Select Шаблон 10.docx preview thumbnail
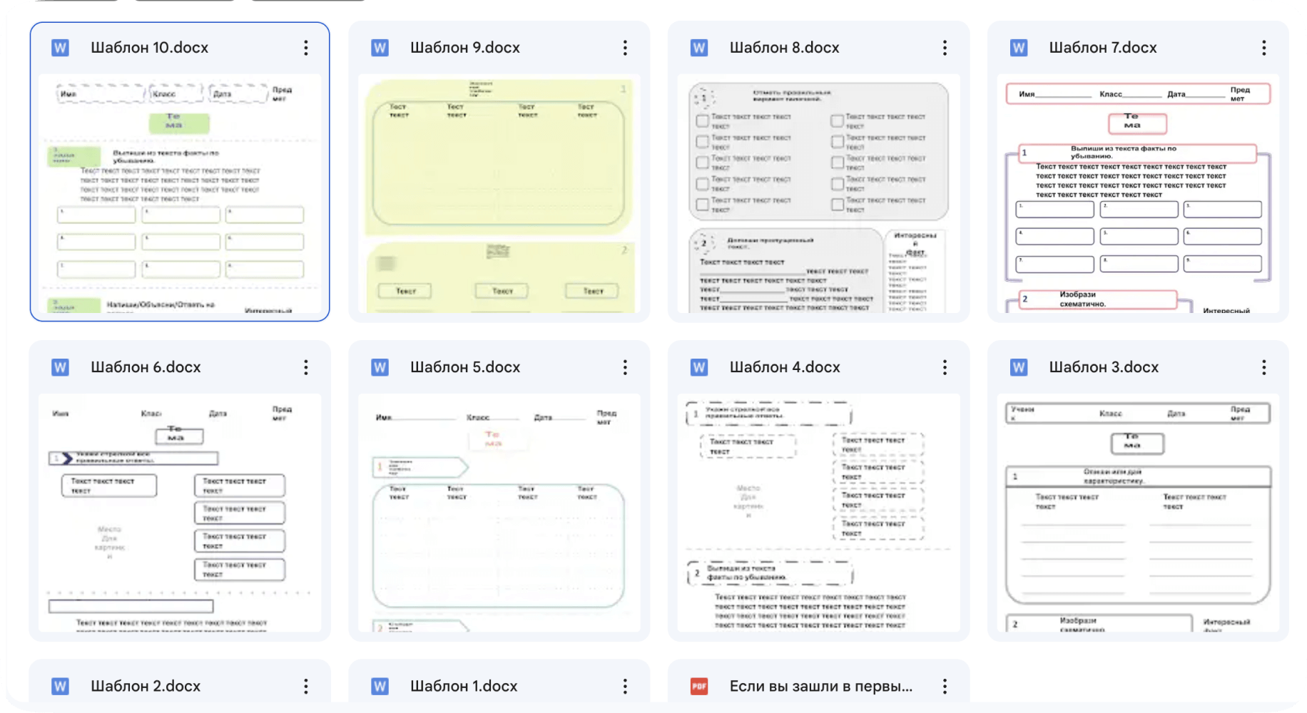 tap(180, 193)
